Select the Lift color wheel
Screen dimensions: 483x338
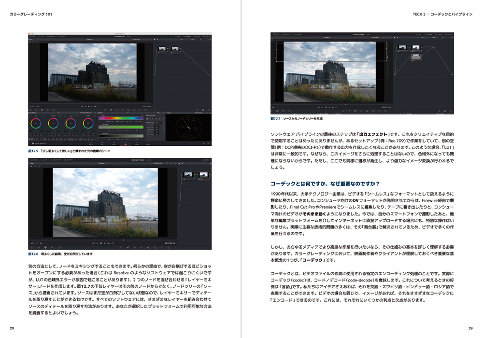pyautogui.click(x=36, y=124)
